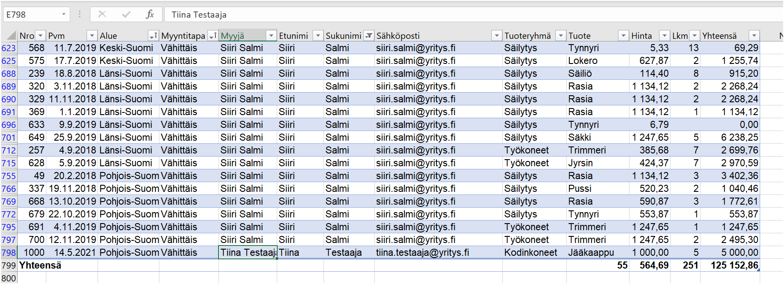Screen dimensions: 784x284
Task: Click the Nro cell 1000
Action: [32, 253]
